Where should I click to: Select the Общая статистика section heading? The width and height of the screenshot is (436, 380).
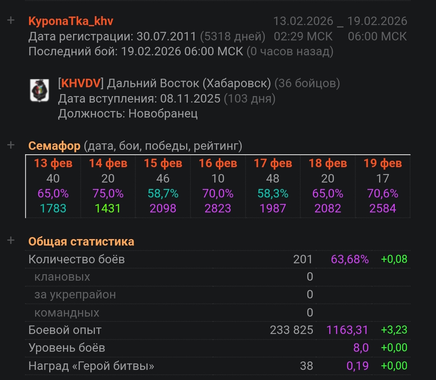[x=81, y=241]
